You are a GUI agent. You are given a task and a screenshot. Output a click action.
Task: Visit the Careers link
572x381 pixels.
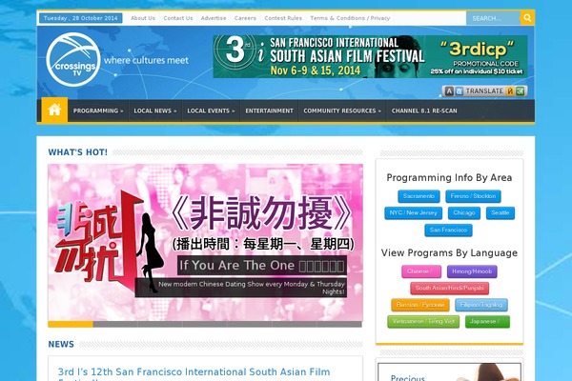[x=245, y=18]
